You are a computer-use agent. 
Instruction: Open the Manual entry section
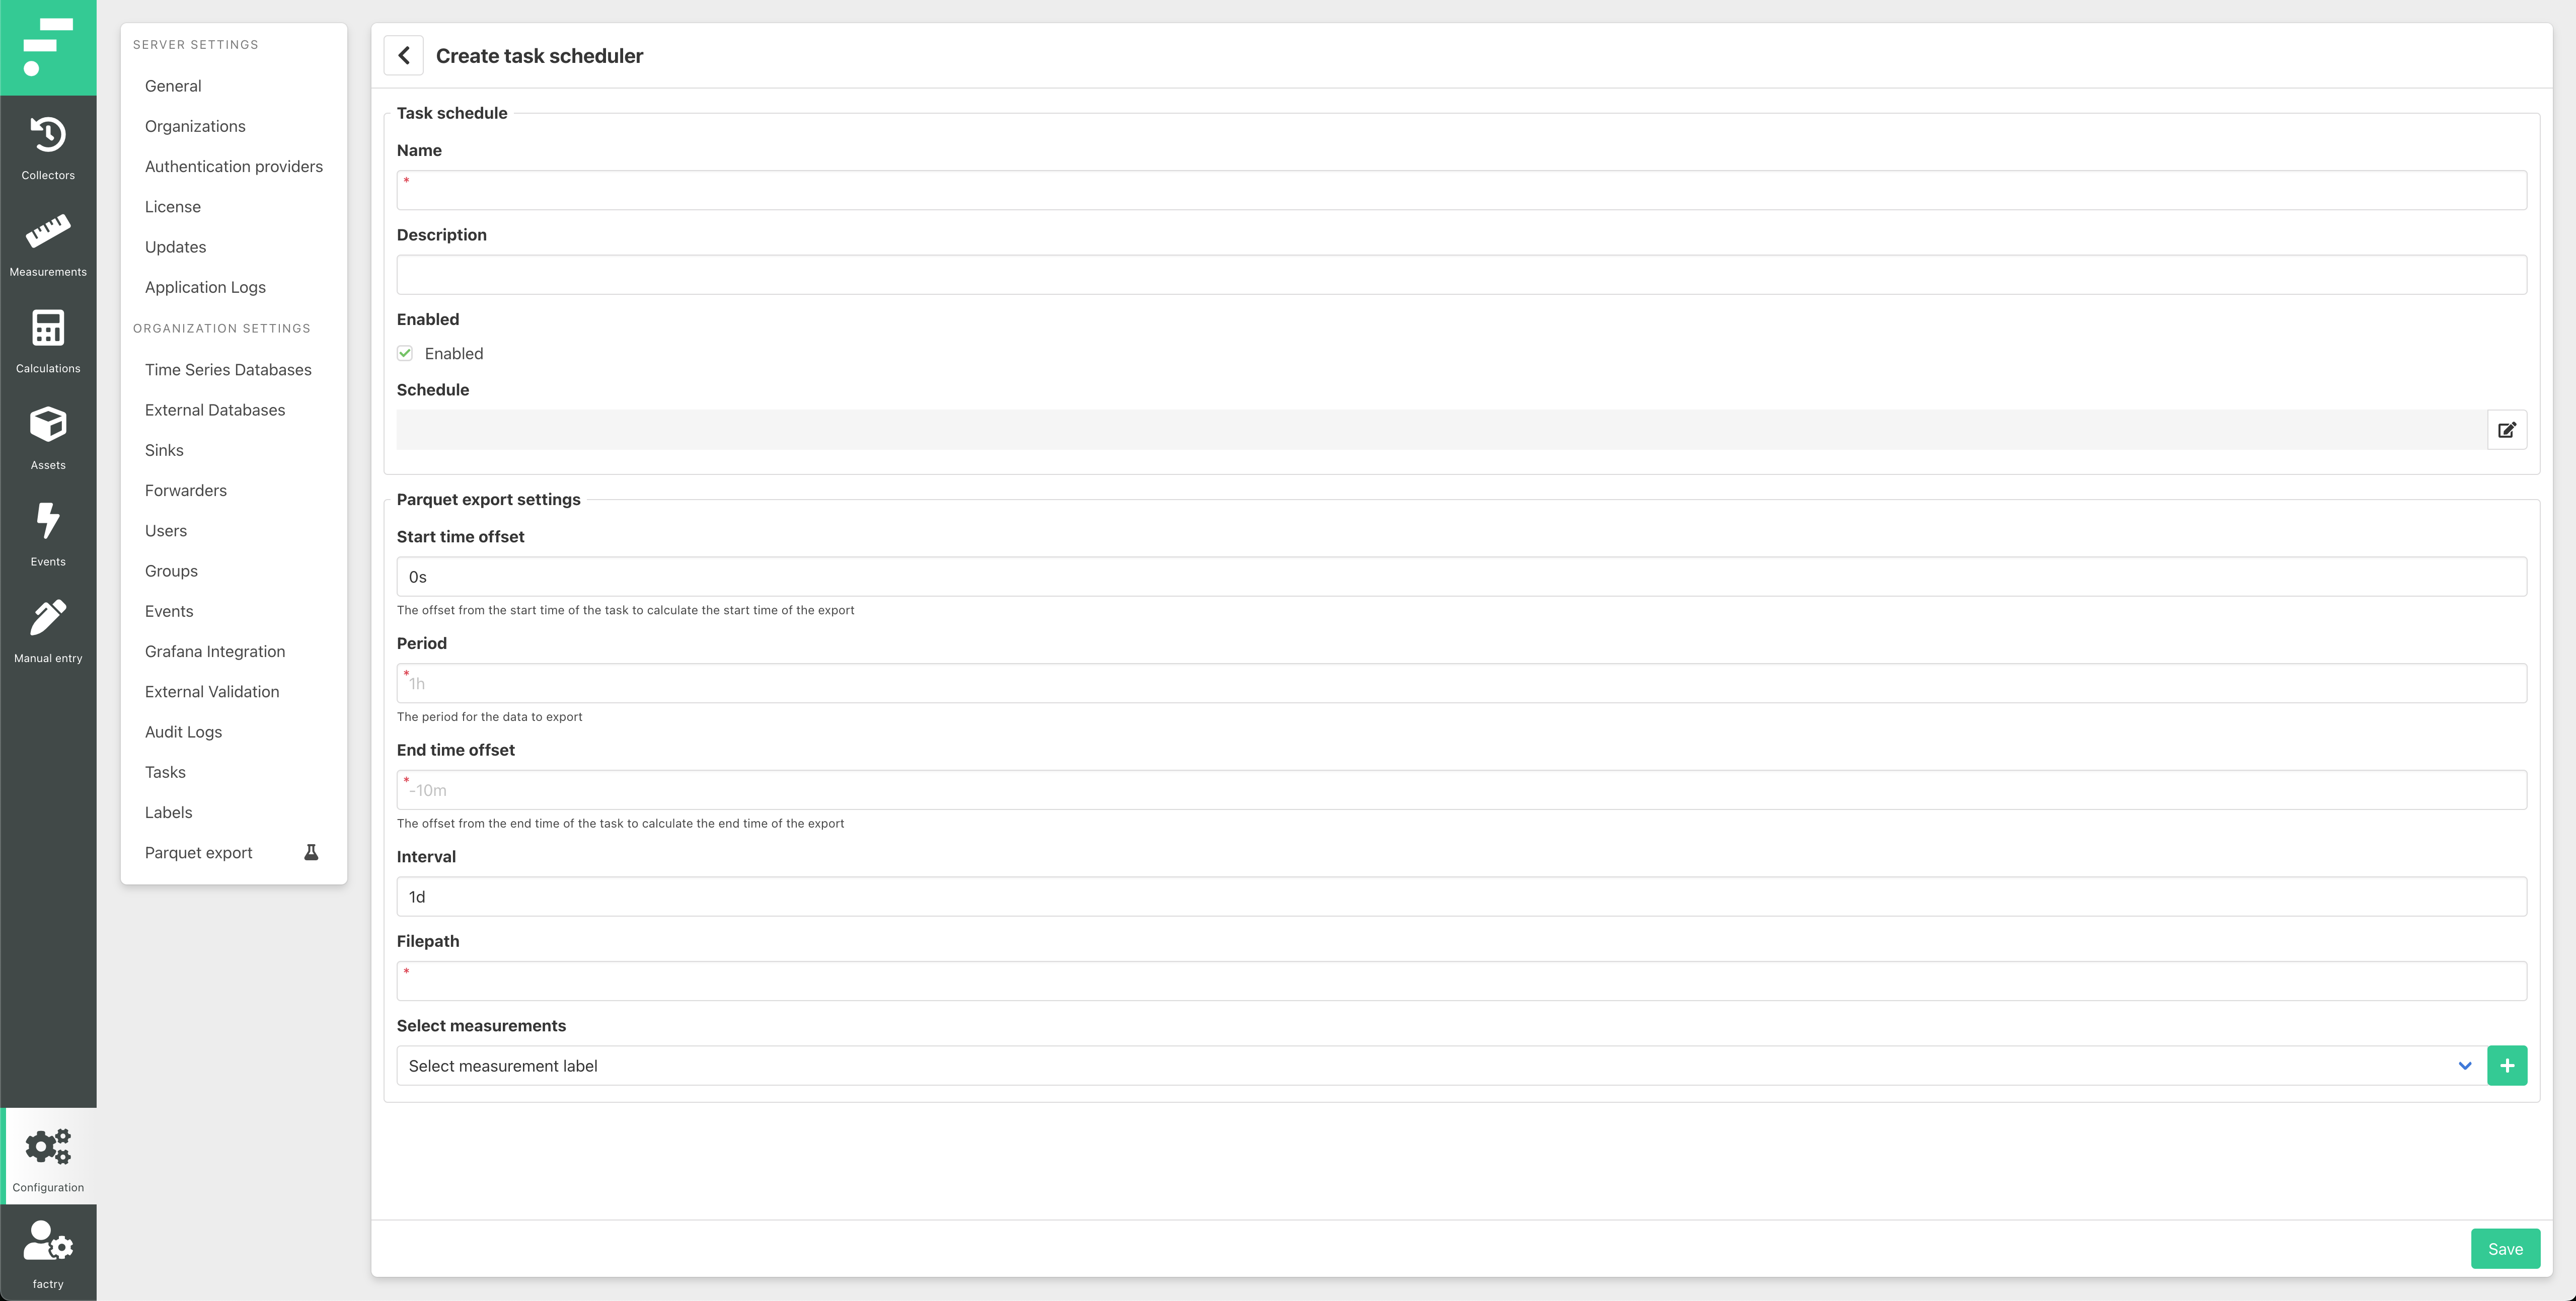click(x=48, y=629)
